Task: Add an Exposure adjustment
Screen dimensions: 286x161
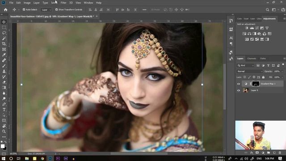Action: click(x=262, y=28)
